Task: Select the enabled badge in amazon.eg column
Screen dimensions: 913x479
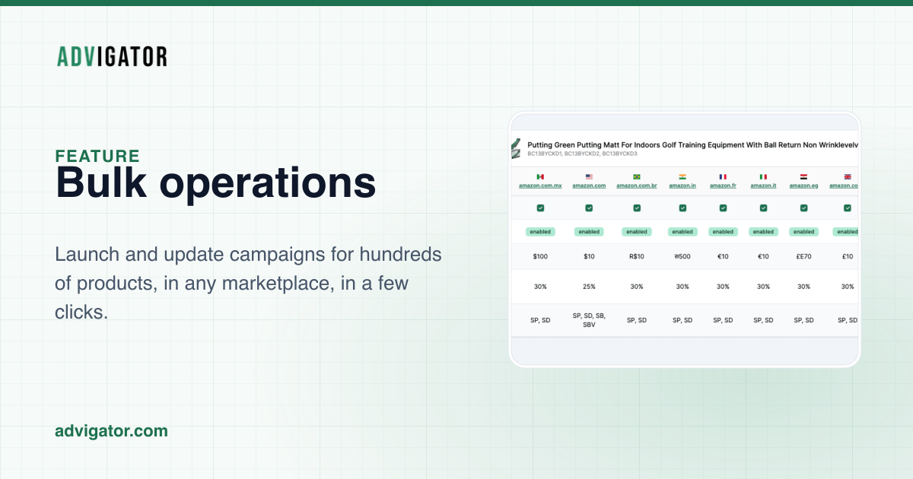Action: tap(803, 232)
